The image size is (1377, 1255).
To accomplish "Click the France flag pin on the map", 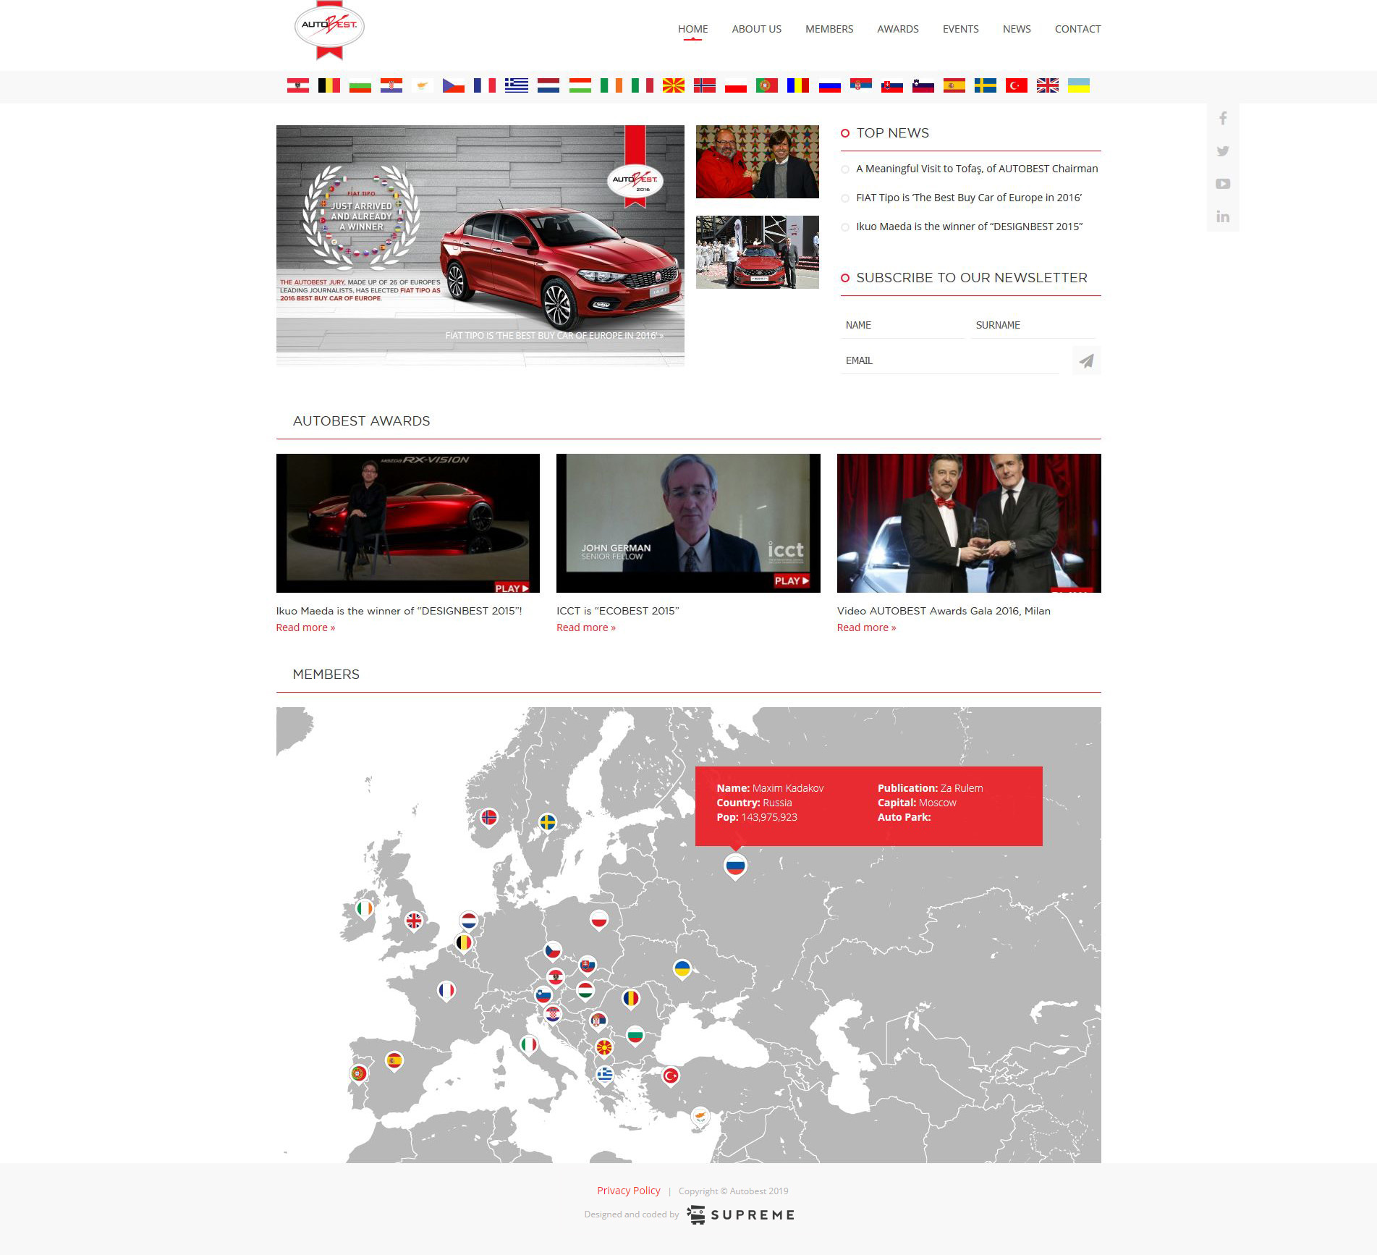I will pyautogui.click(x=446, y=991).
